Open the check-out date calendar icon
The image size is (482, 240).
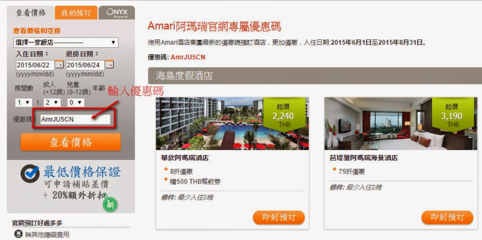110,65
